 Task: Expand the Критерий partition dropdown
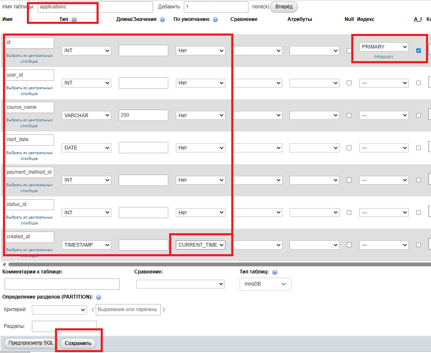(59, 309)
